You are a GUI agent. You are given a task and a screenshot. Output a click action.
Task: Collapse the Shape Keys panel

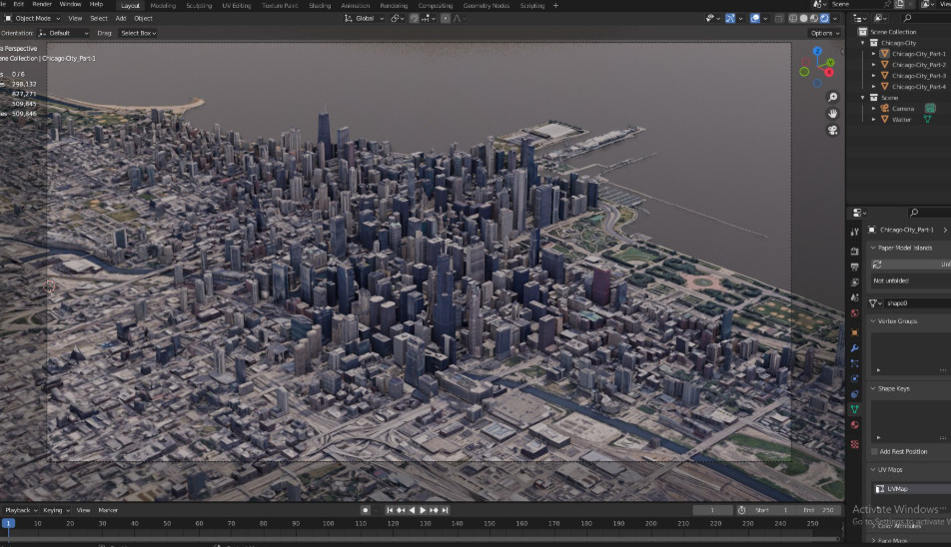[x=873, y=389]
